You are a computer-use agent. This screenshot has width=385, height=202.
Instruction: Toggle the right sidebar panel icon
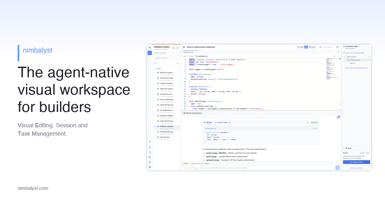pos(337,47)
